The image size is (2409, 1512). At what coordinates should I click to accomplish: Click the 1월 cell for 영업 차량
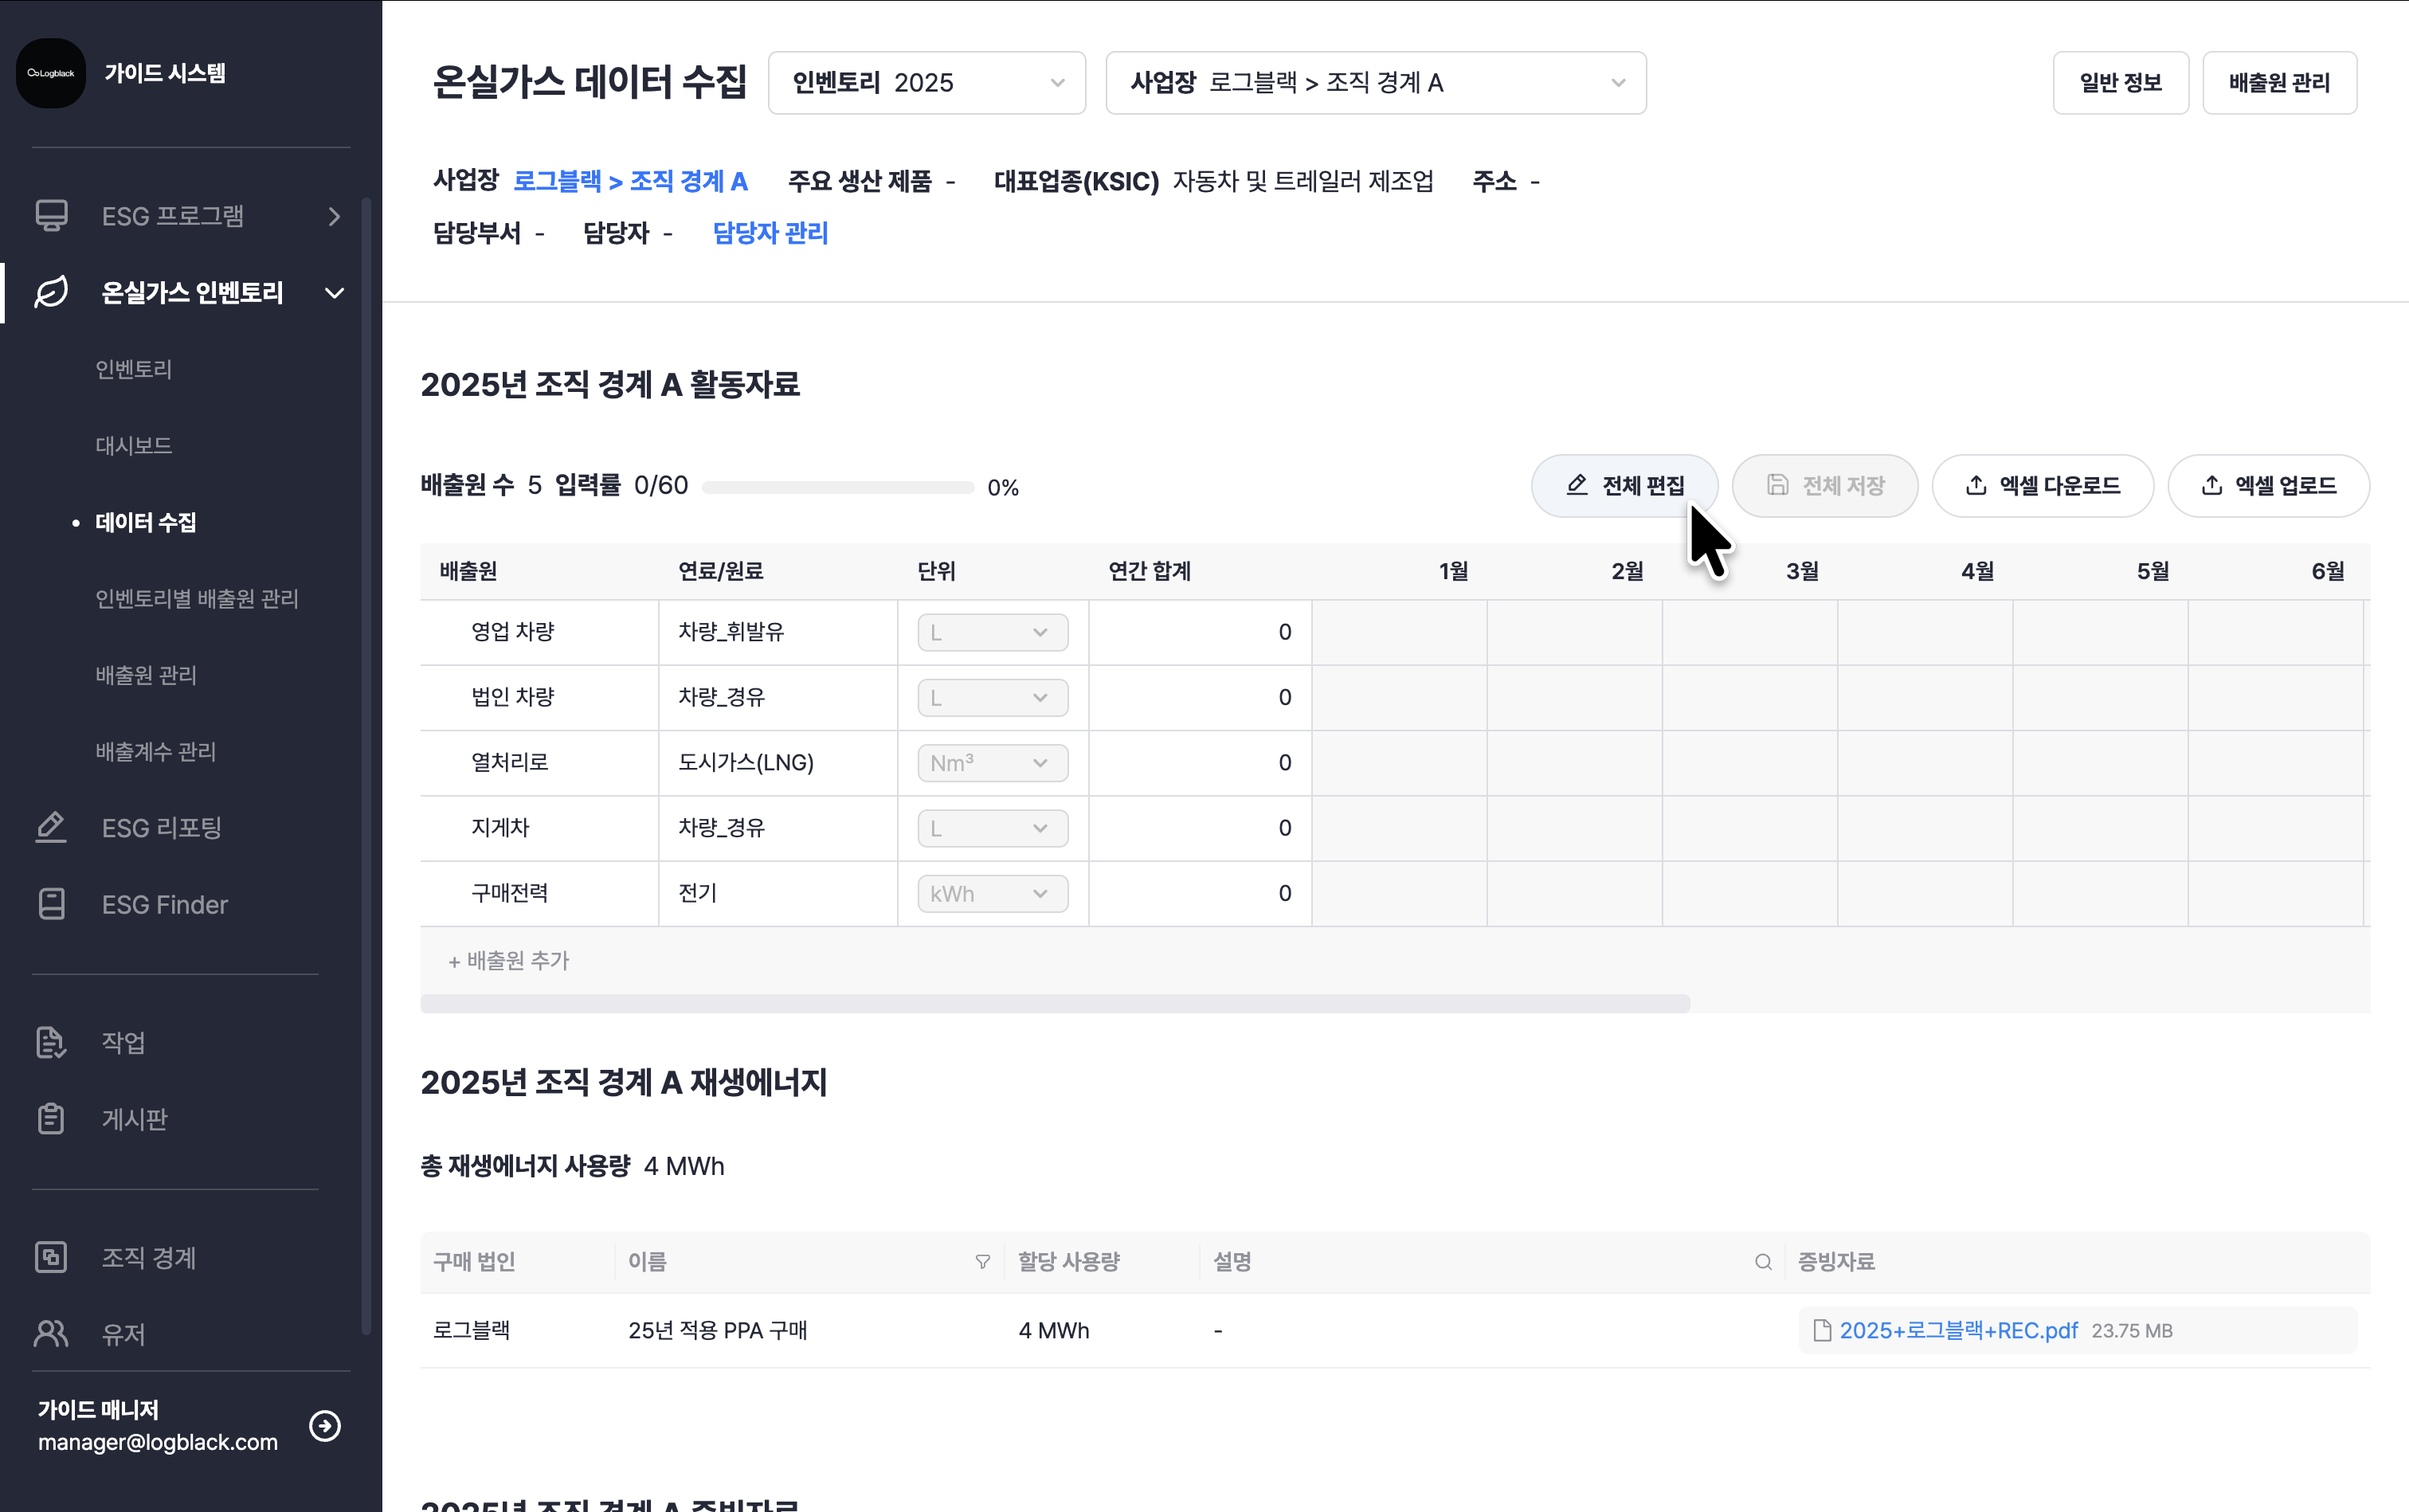(x=1398, y=632)
